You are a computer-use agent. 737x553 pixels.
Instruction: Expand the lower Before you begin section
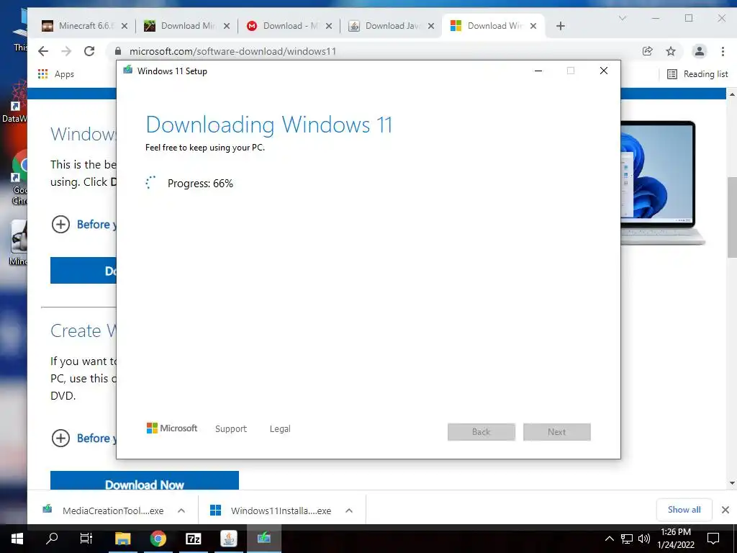click(x=83, y=439)
